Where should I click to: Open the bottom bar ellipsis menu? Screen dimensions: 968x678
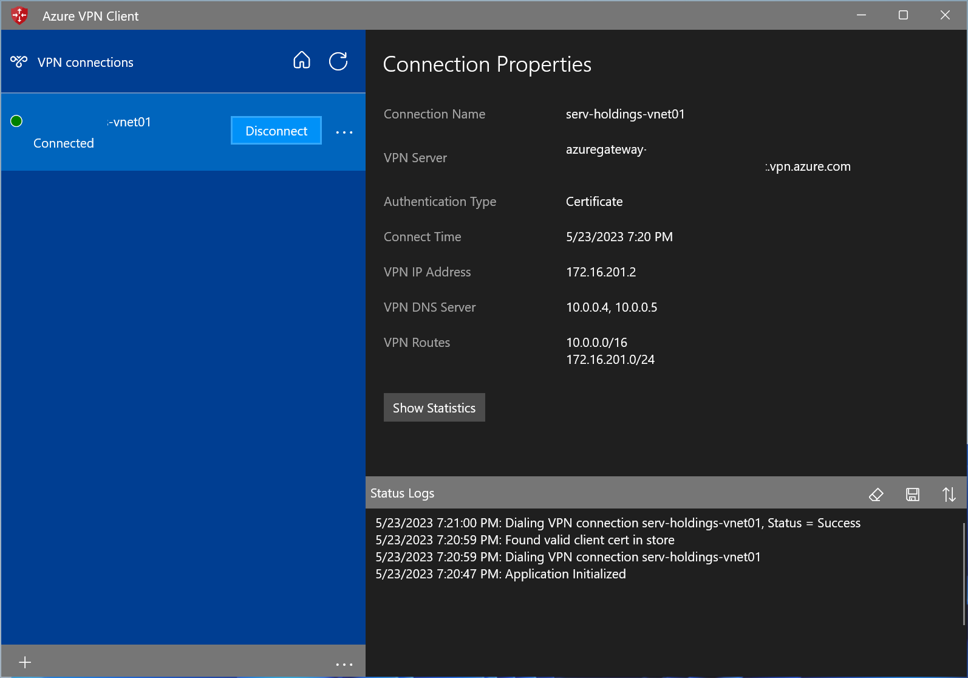click(x=344, y=664)
